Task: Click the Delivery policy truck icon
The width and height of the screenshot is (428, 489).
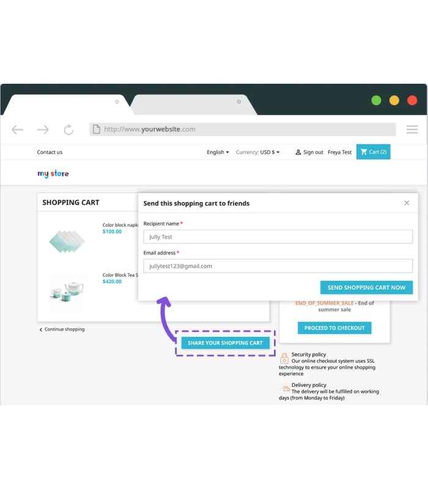Action: point(286,388)
